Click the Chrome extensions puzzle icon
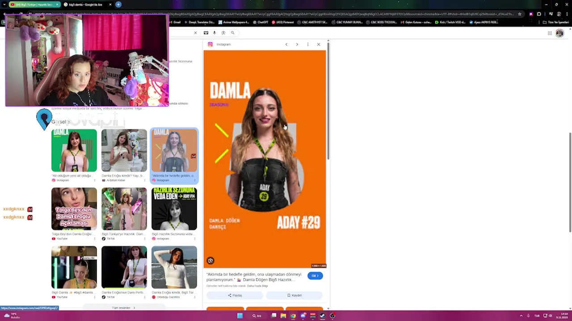 pyautogui.click(x=539, y=14)
